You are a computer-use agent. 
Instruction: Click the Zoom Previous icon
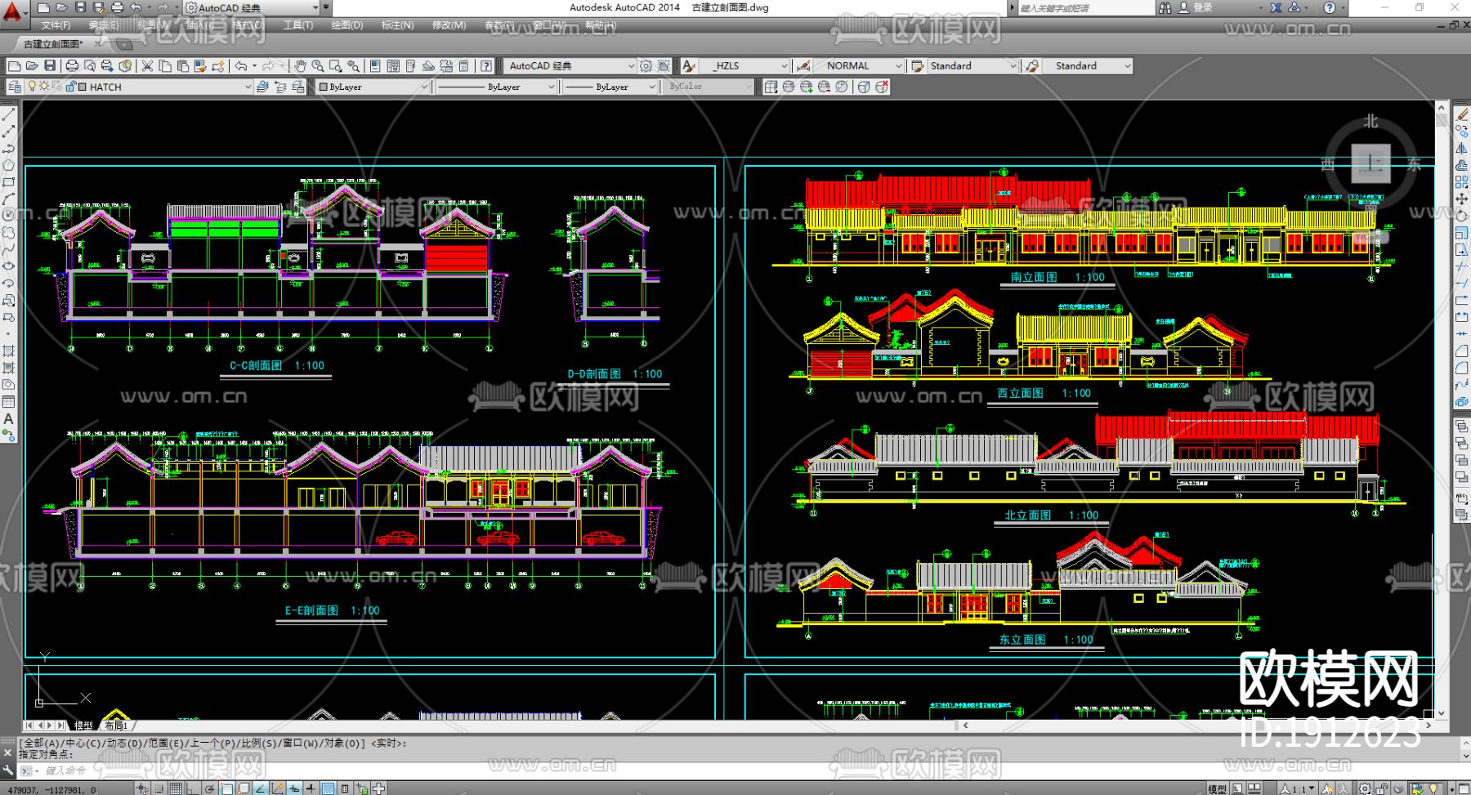[x=354, y=65]
